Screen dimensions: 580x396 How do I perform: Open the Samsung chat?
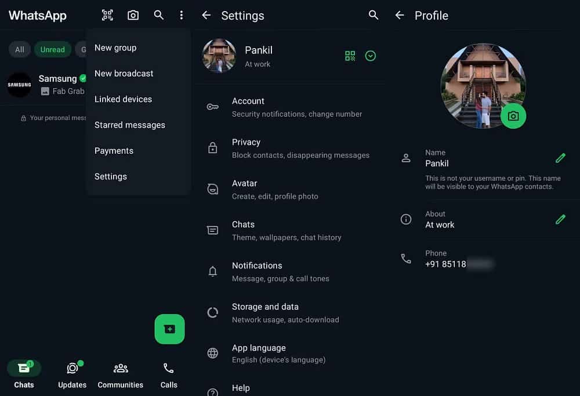(x=43, y=84)
